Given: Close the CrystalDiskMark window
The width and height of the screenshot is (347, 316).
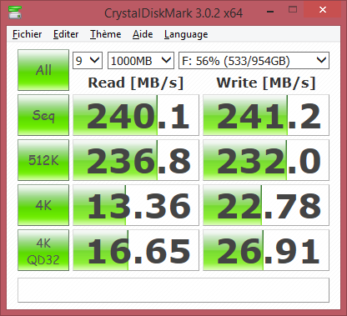Looking at the screenshot, I should click(323, 10).
